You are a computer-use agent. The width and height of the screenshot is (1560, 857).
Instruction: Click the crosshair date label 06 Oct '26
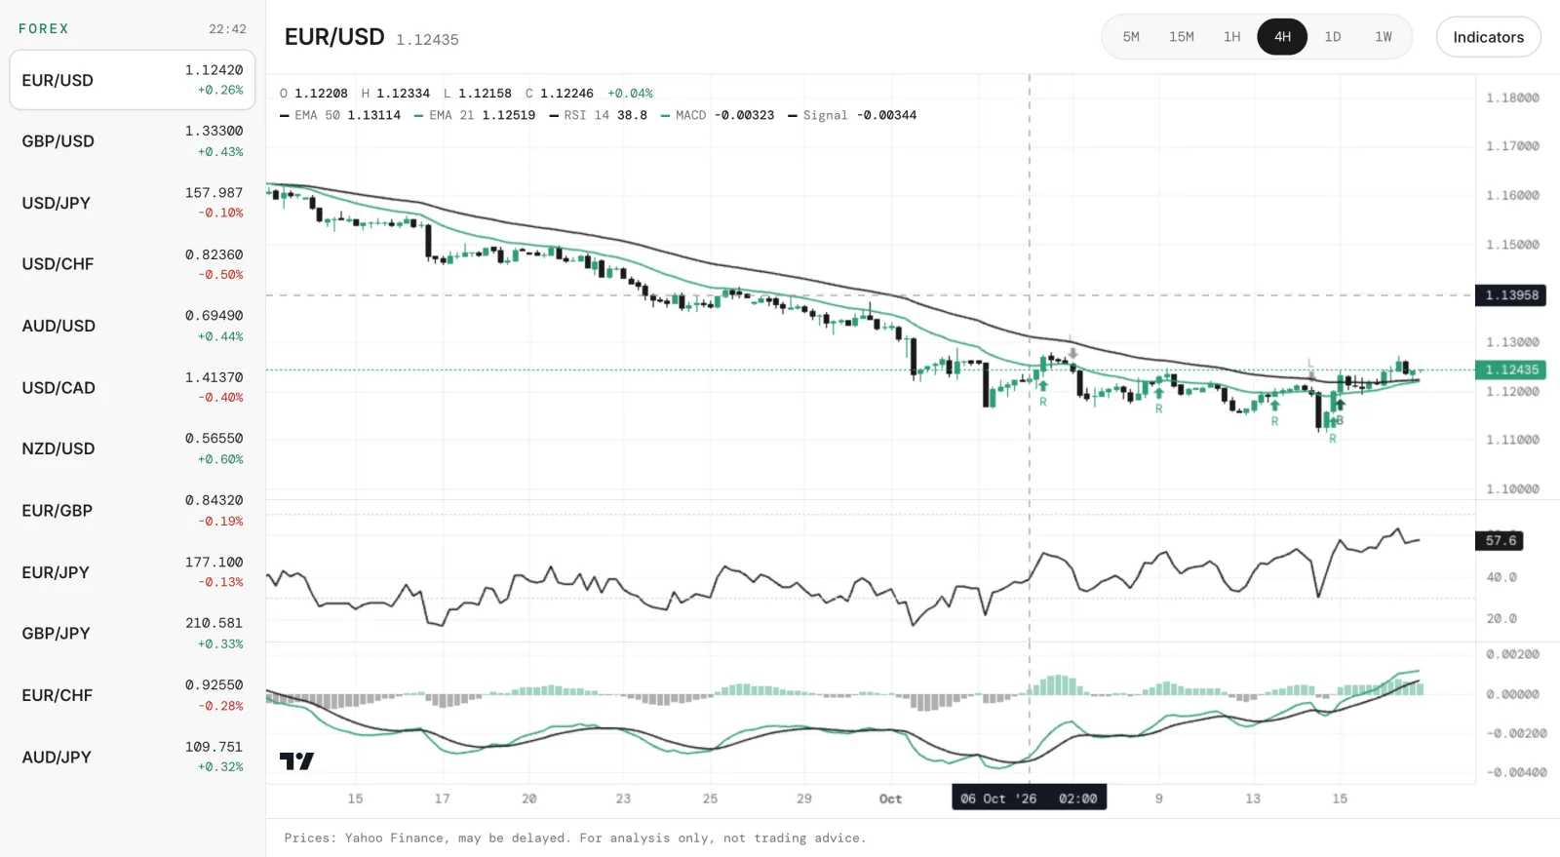(1029, 799)
